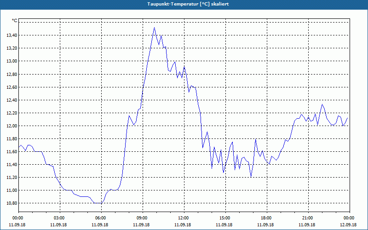This screenshot has height=230, width=368.
Task: Click the 10,80 y-axis label
Action: coord(11,203)
